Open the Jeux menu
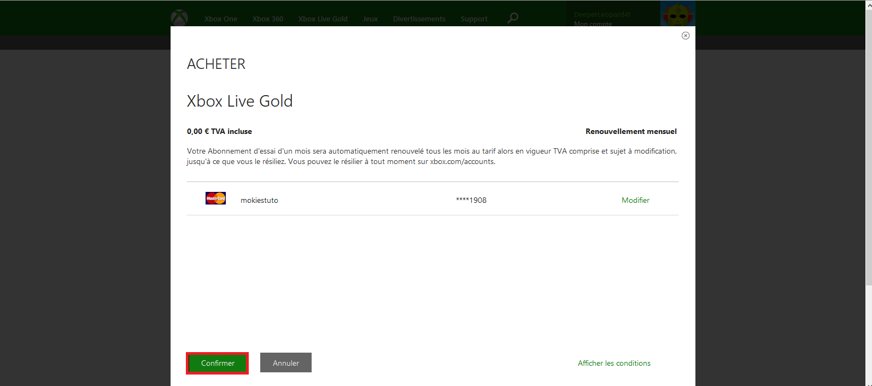Viewport: 872px width, 386px height. (x=370, y=19)
